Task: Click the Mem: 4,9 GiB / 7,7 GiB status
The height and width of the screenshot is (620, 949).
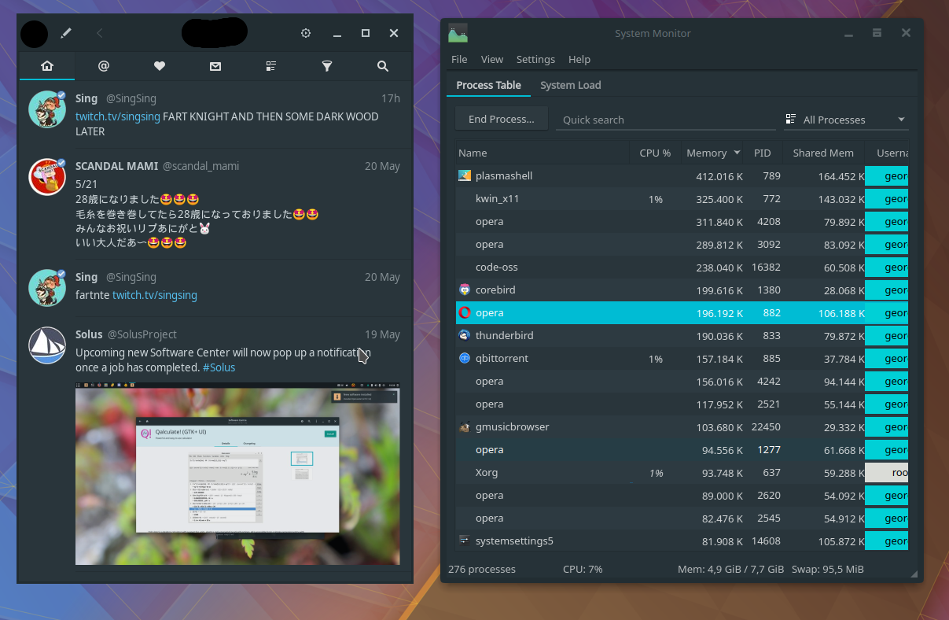Action: click(x=730, y=569)
